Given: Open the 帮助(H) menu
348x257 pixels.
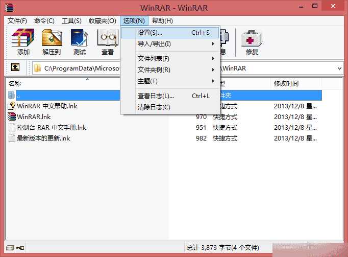Looking at the screenshot, I should click(x=162, y=20).
